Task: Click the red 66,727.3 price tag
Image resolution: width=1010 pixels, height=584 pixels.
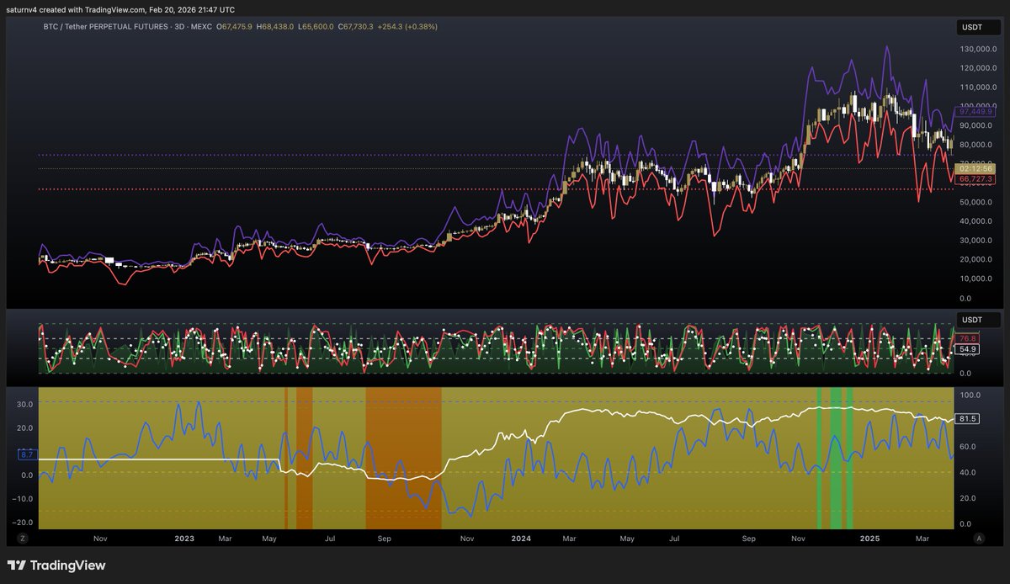Action: pos(976,179)
